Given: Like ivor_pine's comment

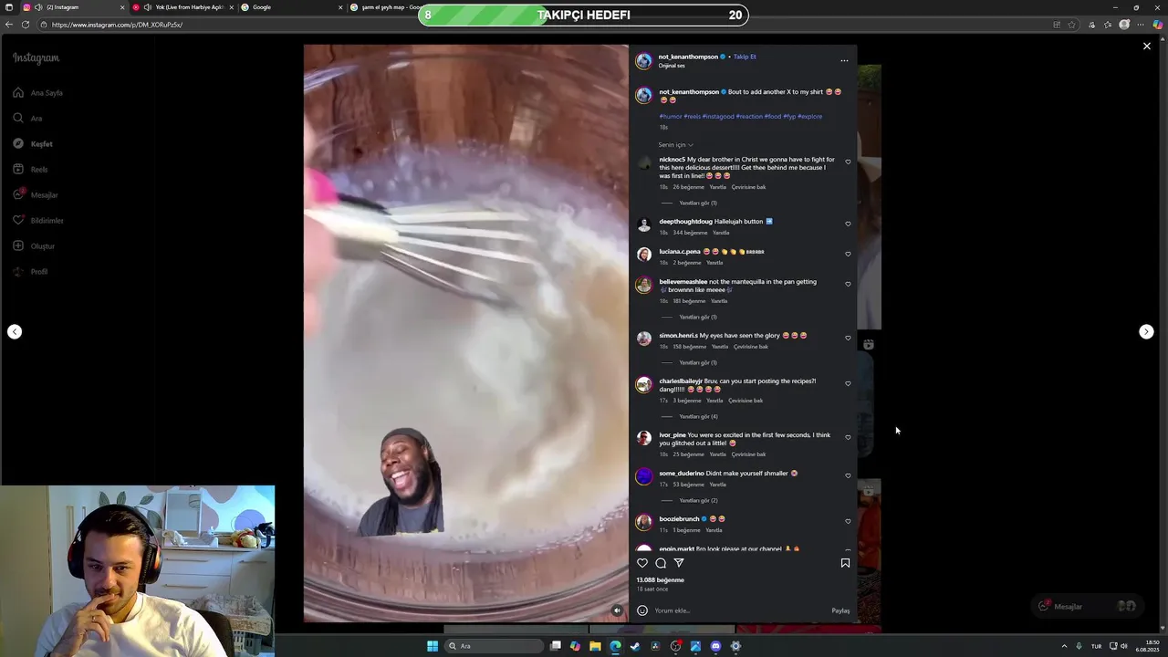Looking at the screenshot, I should tap(848, 437).
